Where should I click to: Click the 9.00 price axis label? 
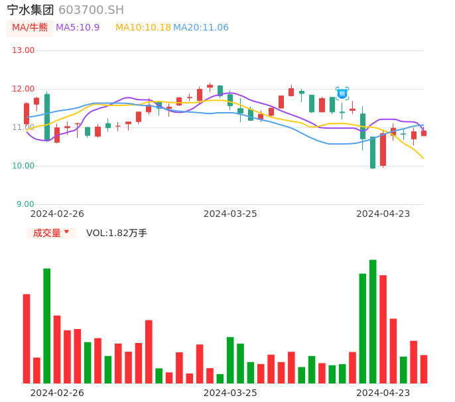[26, 204]
